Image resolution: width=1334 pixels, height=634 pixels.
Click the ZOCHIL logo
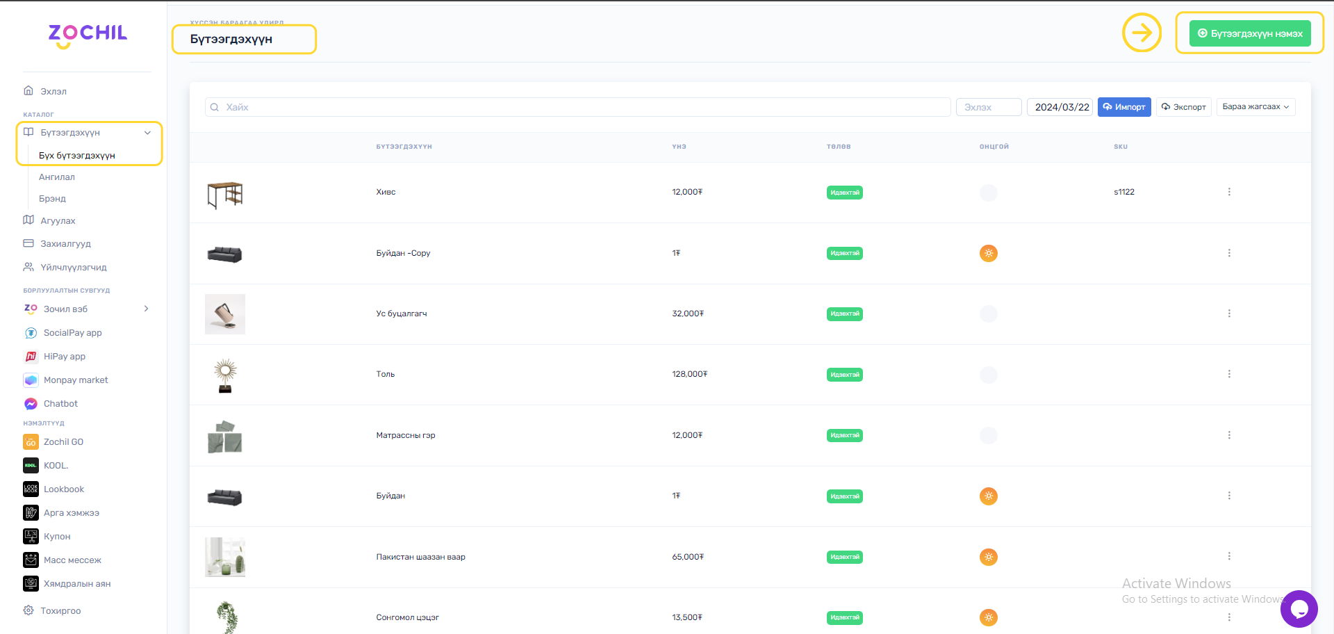[x=88, y=35]
